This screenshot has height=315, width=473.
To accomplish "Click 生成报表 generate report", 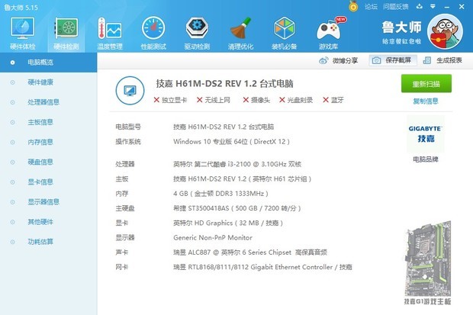I will pos(442,60).
